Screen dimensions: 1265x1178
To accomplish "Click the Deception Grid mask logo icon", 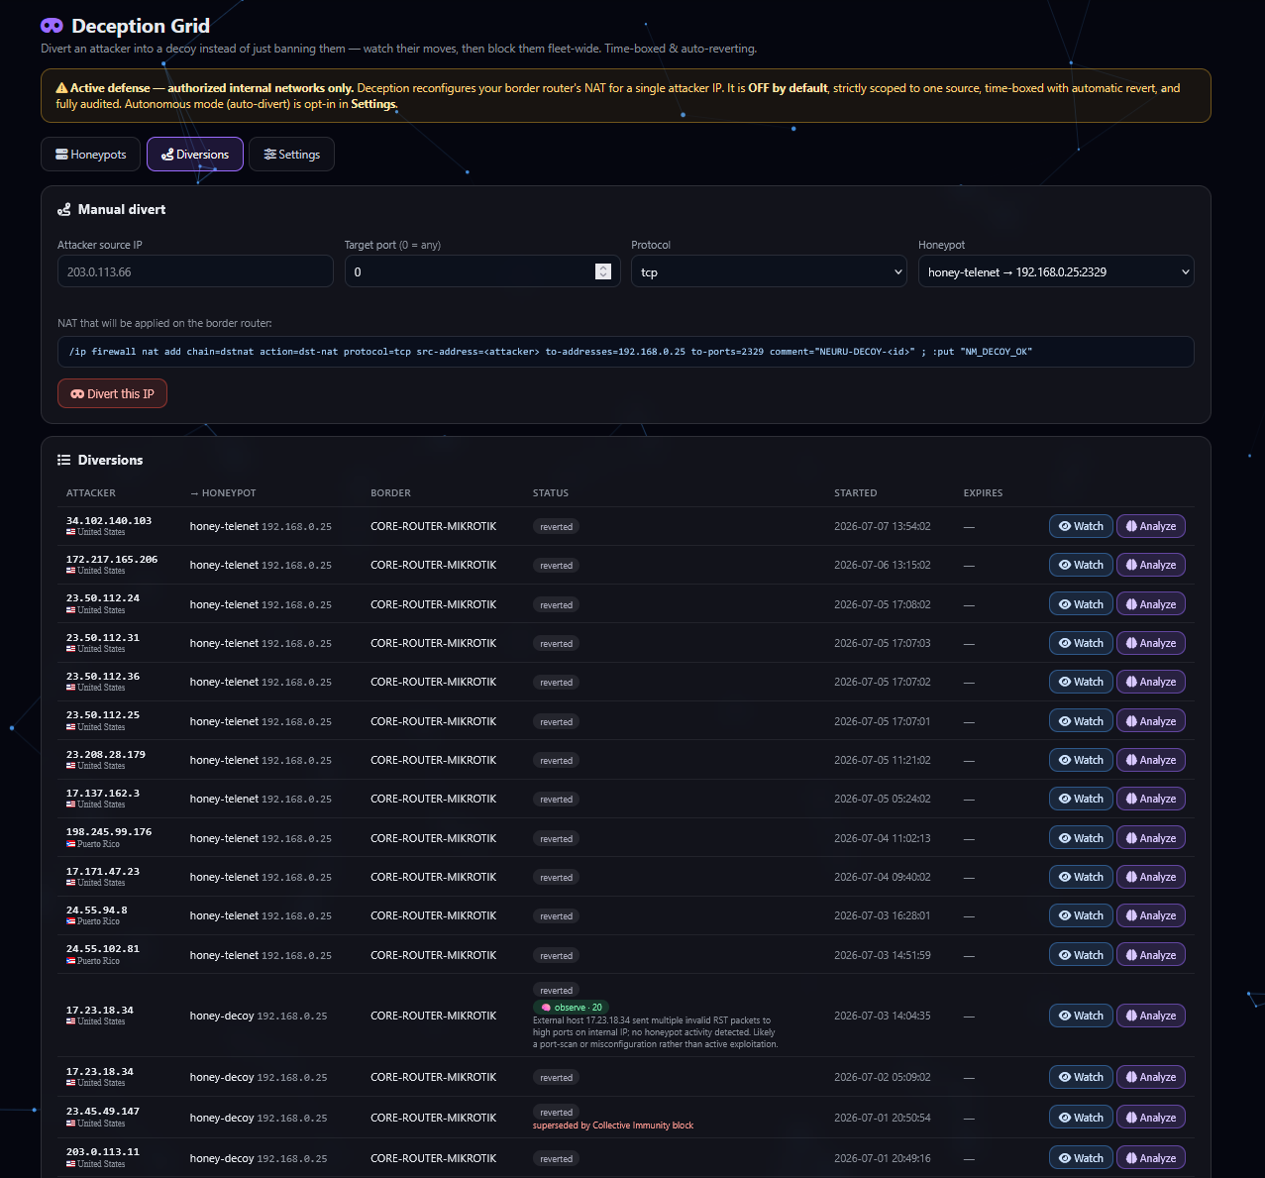I will (x=53, y=26).
